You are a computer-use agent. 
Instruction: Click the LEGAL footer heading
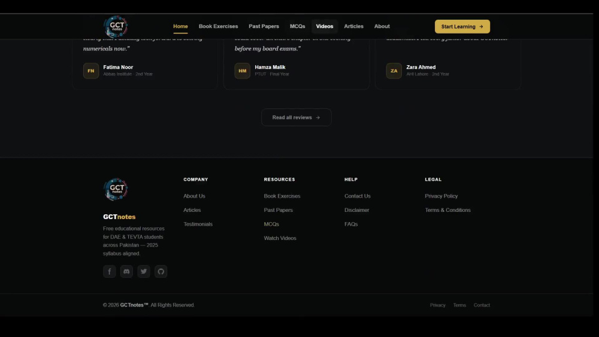point(433,180)
